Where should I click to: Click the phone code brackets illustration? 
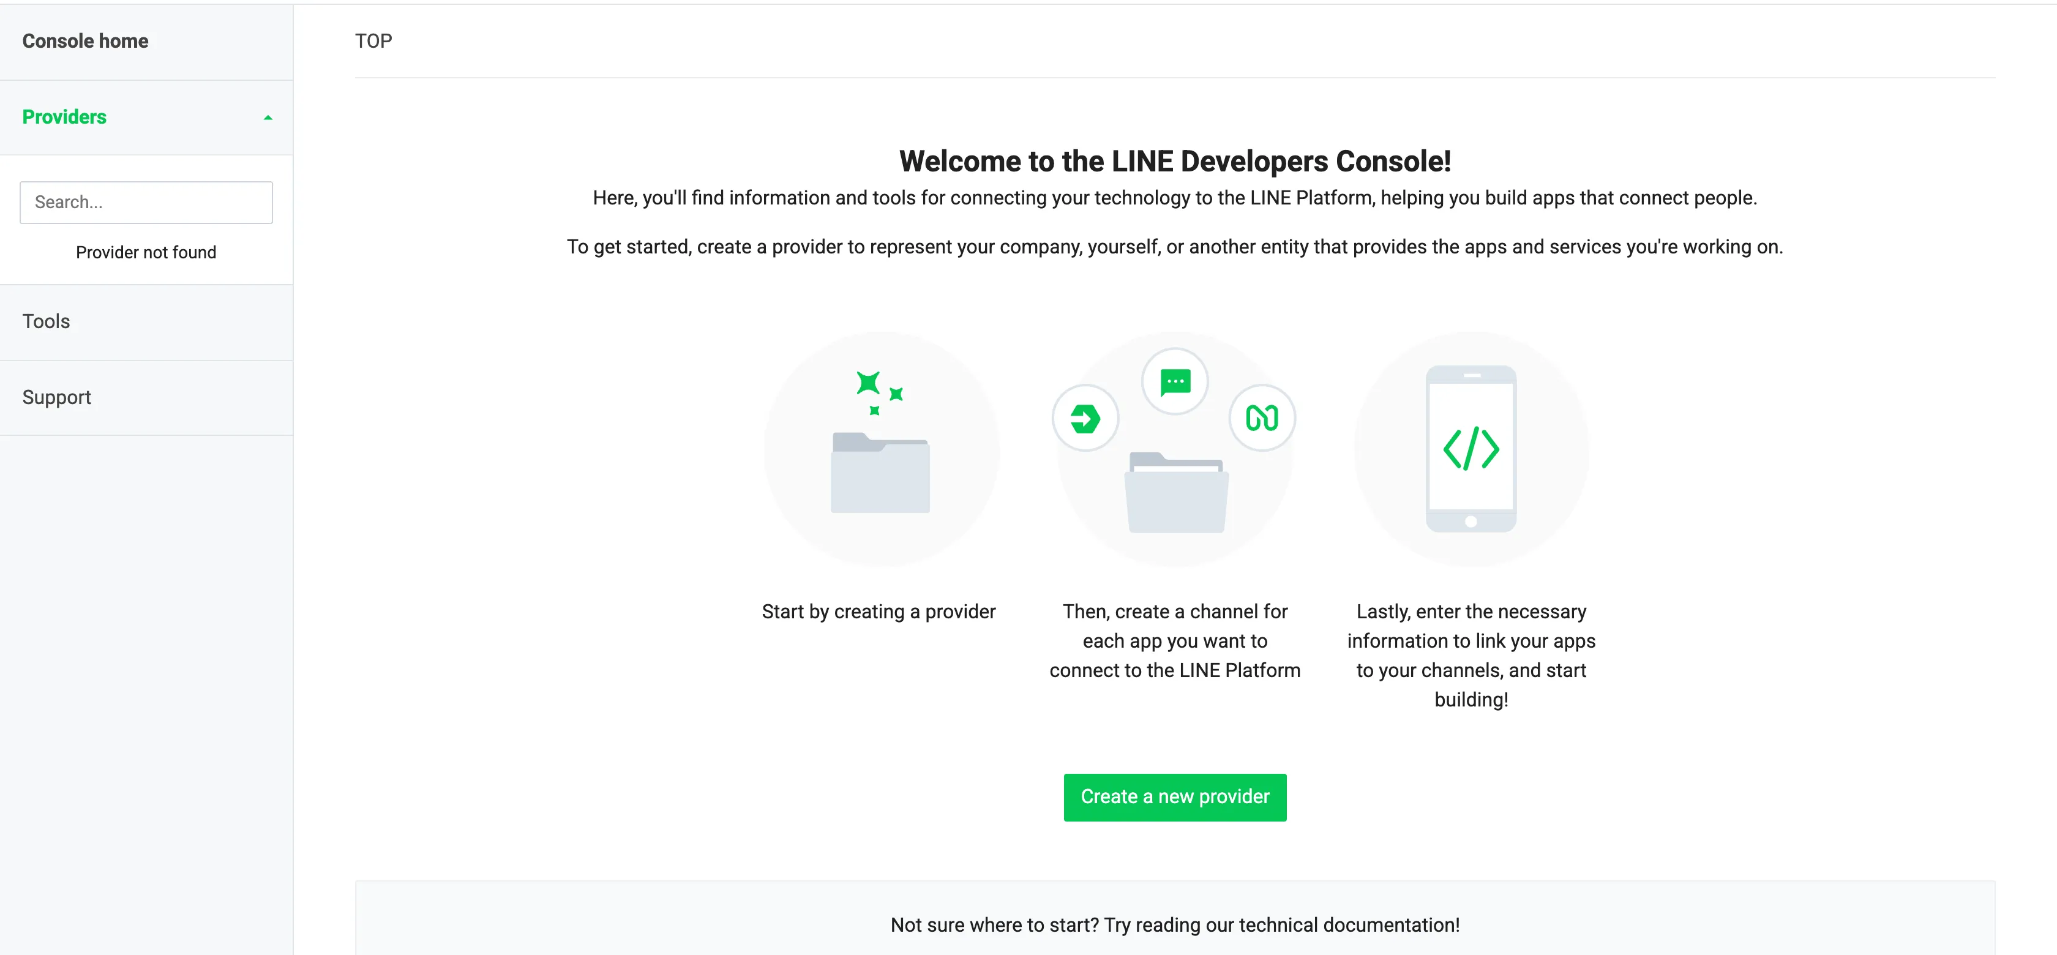tap(1471, 449)
